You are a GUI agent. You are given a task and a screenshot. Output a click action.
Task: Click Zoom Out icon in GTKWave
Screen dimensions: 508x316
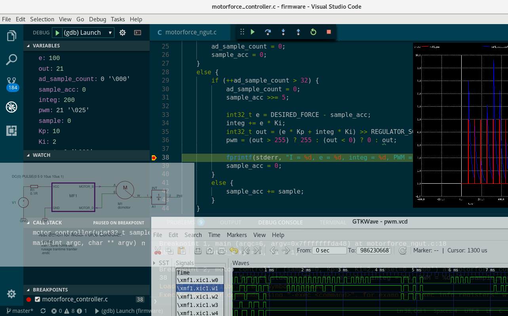[x=222, y=250]
